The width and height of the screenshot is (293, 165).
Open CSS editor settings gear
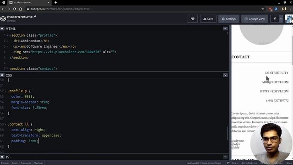pyautogui.click(x=2, y=75)
